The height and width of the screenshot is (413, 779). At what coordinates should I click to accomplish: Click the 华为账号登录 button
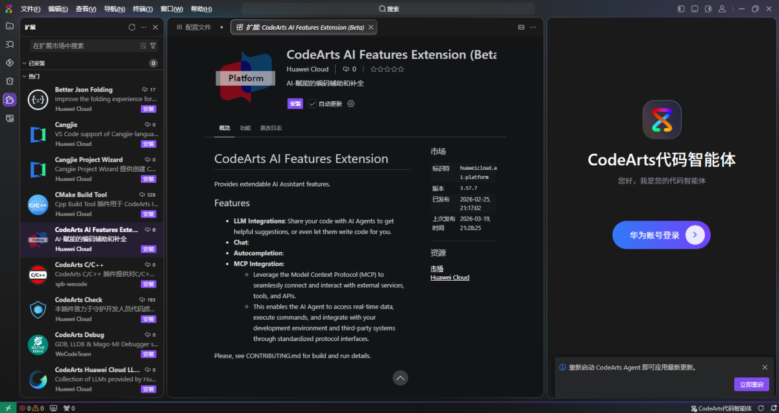coord(661,235)
